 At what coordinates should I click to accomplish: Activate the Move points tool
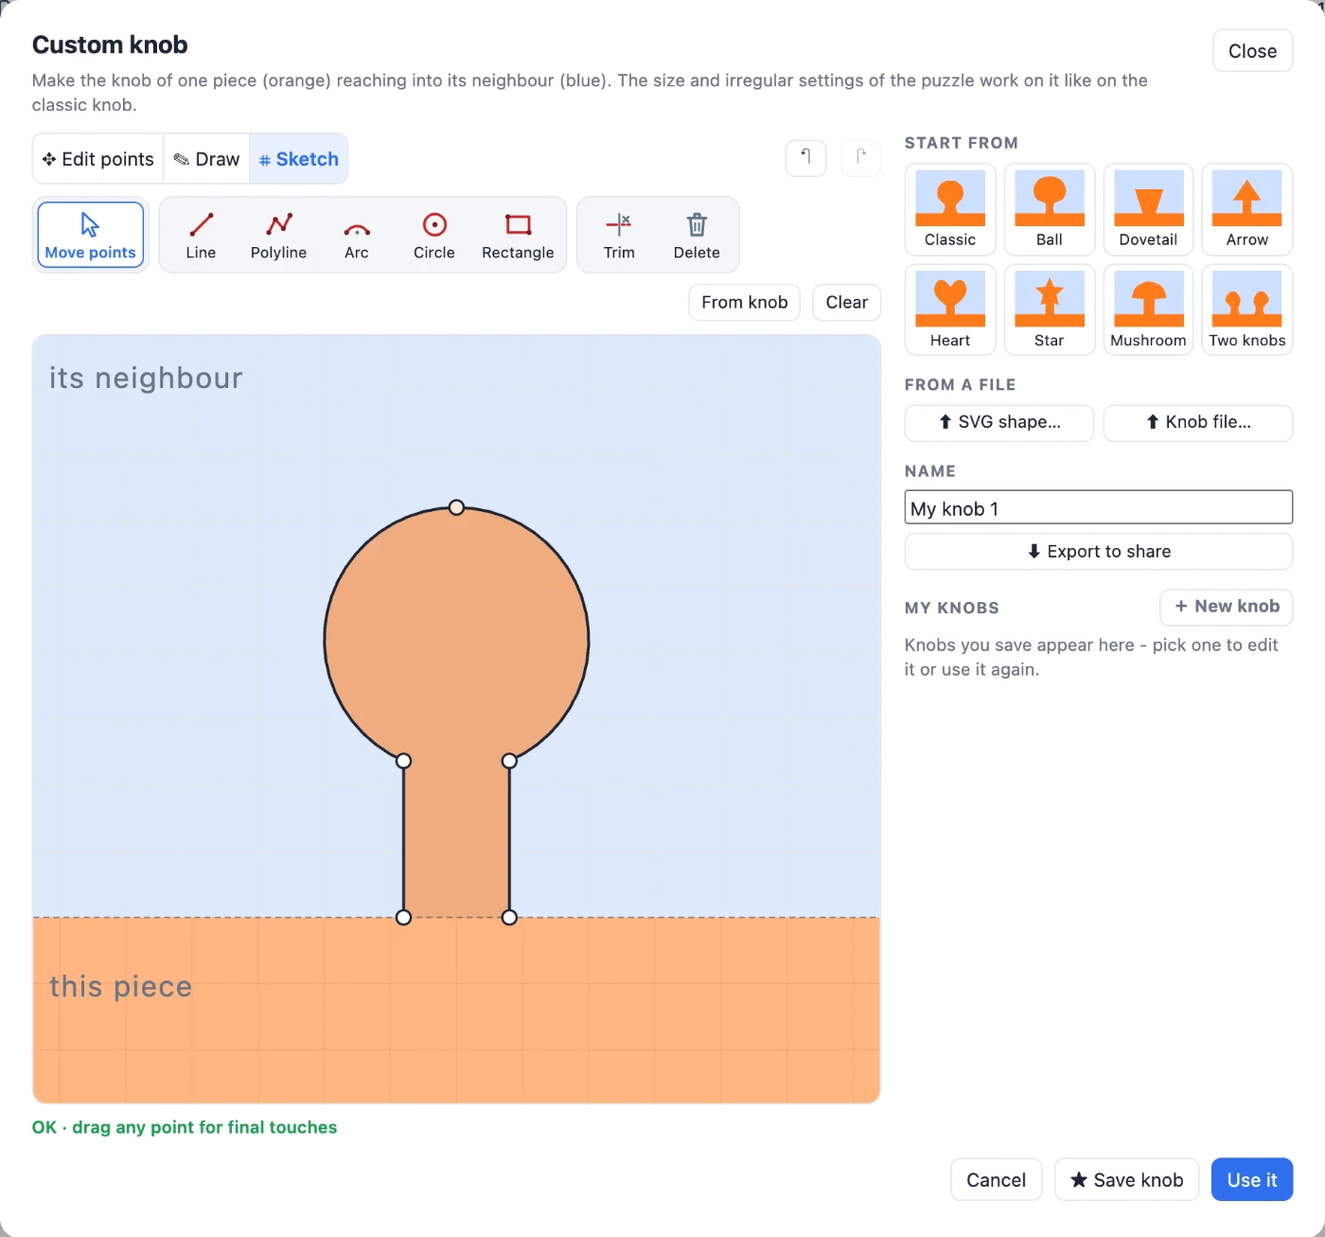(91, 235)
